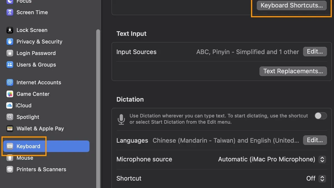Open Text Replacements... button

pyautogui.click(x=293, y=71)
